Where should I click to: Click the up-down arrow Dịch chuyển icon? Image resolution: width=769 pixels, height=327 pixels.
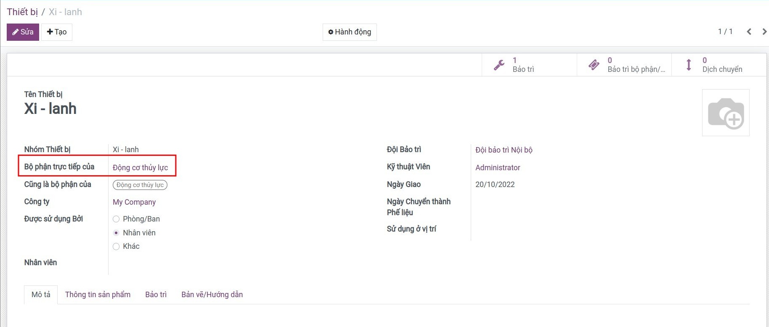click(x=689, y=65)
